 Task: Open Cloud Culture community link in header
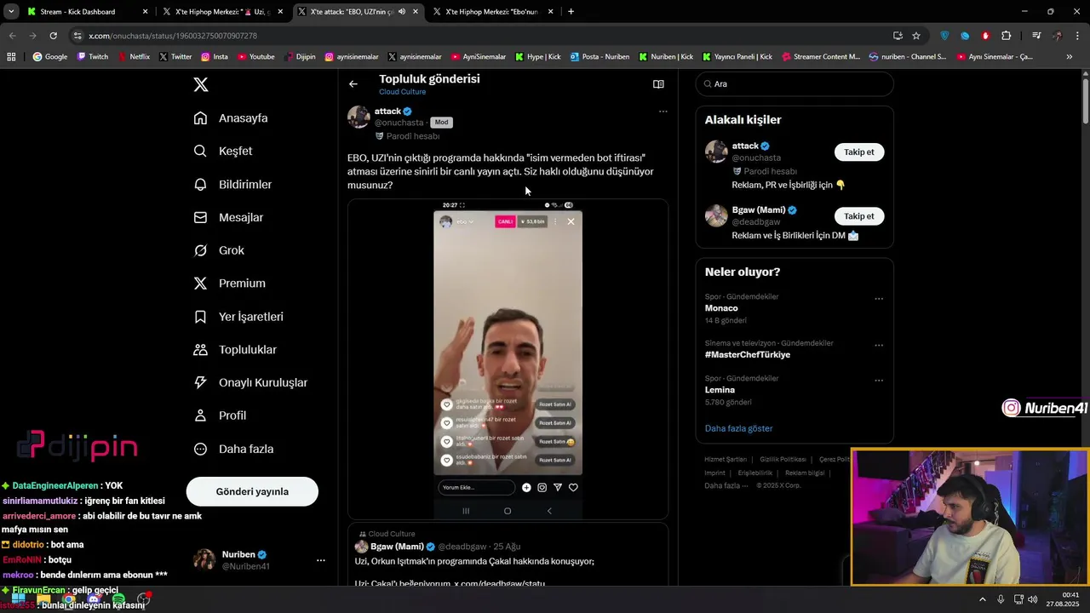(402, 92)
